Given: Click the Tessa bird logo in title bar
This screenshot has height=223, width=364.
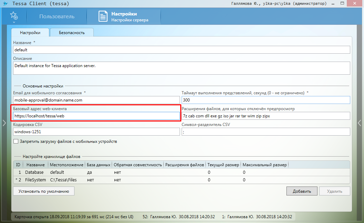Looking at the screenshot, I should tap(5, 4).
